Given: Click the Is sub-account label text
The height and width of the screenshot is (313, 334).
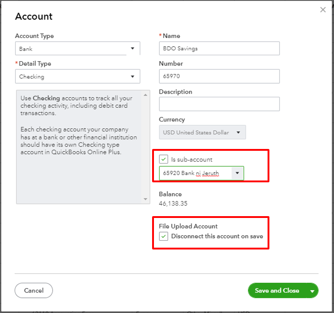Looking at the screenshot, I should [192, 159].
